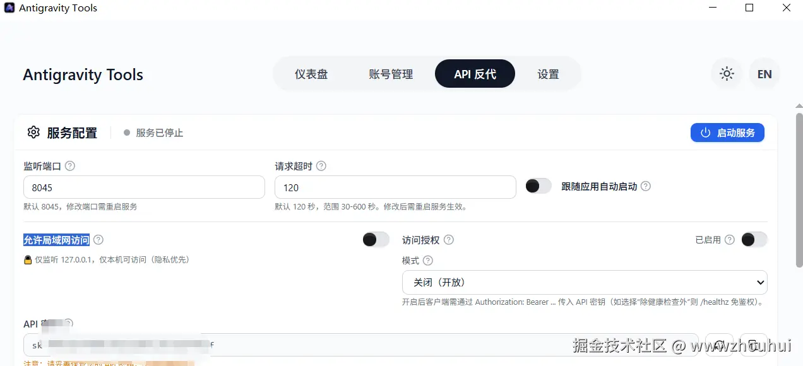This screenshot has height=366, width=803.
Task: Click the lock icon beside 仅监听 127.0.0.1
Action: click(x=28, y=260)
